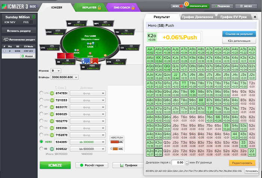Open the Блайнды 300K/600K-60K dropdown
The height and width of the screenshot is (178, 262).
64,77
